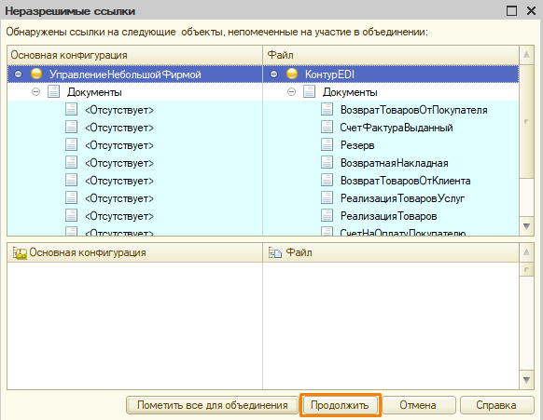Screen dimensions: 543x420
Task: Click lower panel scrollbar down arrow
Action: pyautogui.click(x=526, y=380)
